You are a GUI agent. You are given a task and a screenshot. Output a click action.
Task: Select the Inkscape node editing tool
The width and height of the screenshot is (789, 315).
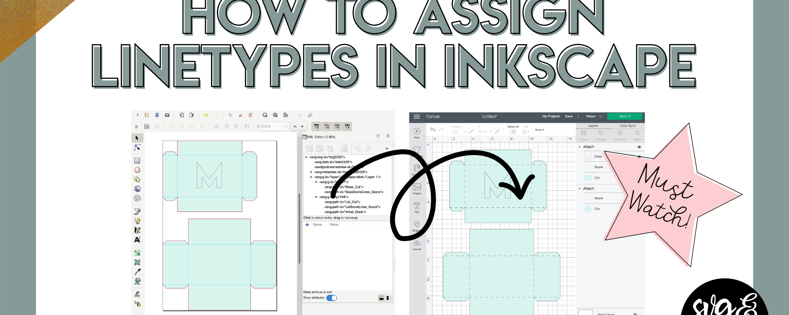(137, 147)
